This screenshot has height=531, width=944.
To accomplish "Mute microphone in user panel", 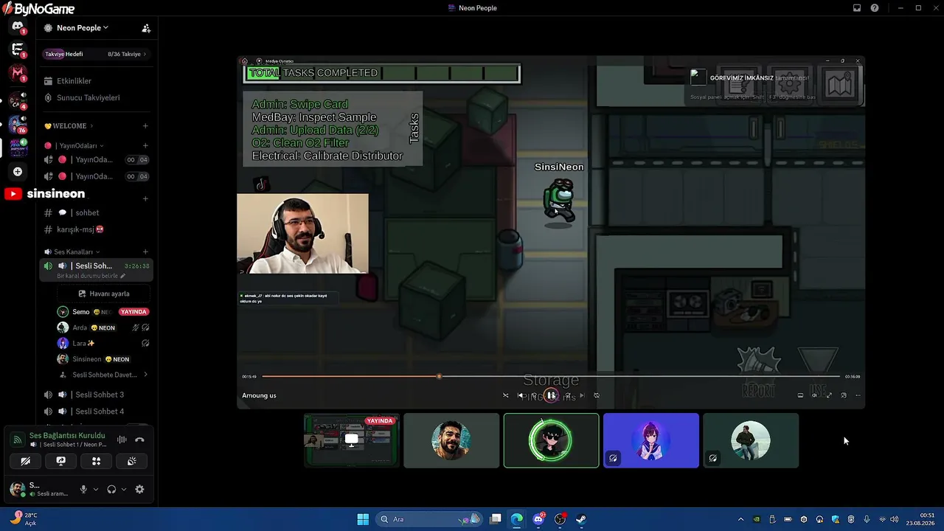I will pyautogui.click(x=83, y=489).
